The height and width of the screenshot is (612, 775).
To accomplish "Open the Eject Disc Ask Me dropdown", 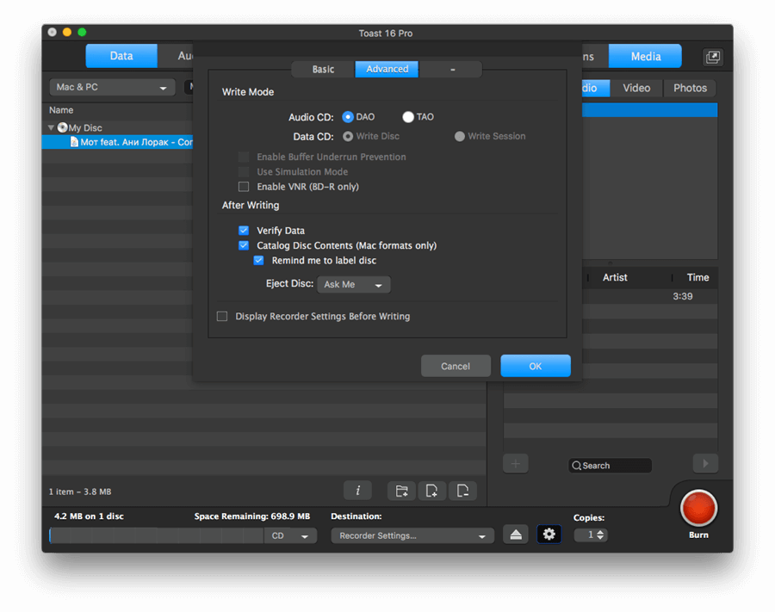I will 353,285.
